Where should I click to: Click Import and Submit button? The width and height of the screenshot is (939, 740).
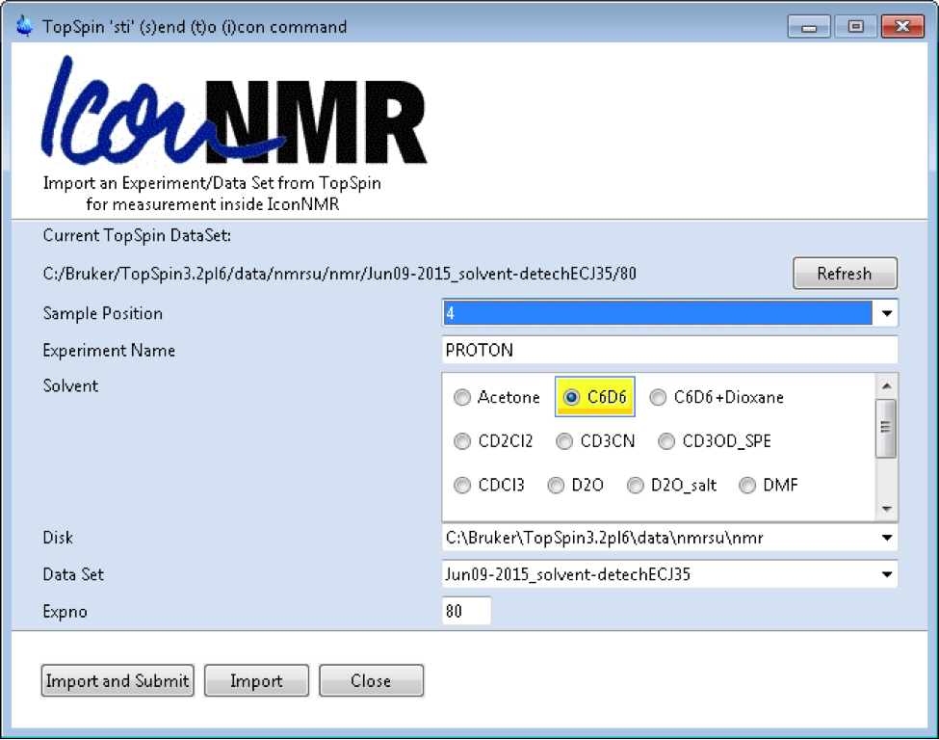coord(117,680)
